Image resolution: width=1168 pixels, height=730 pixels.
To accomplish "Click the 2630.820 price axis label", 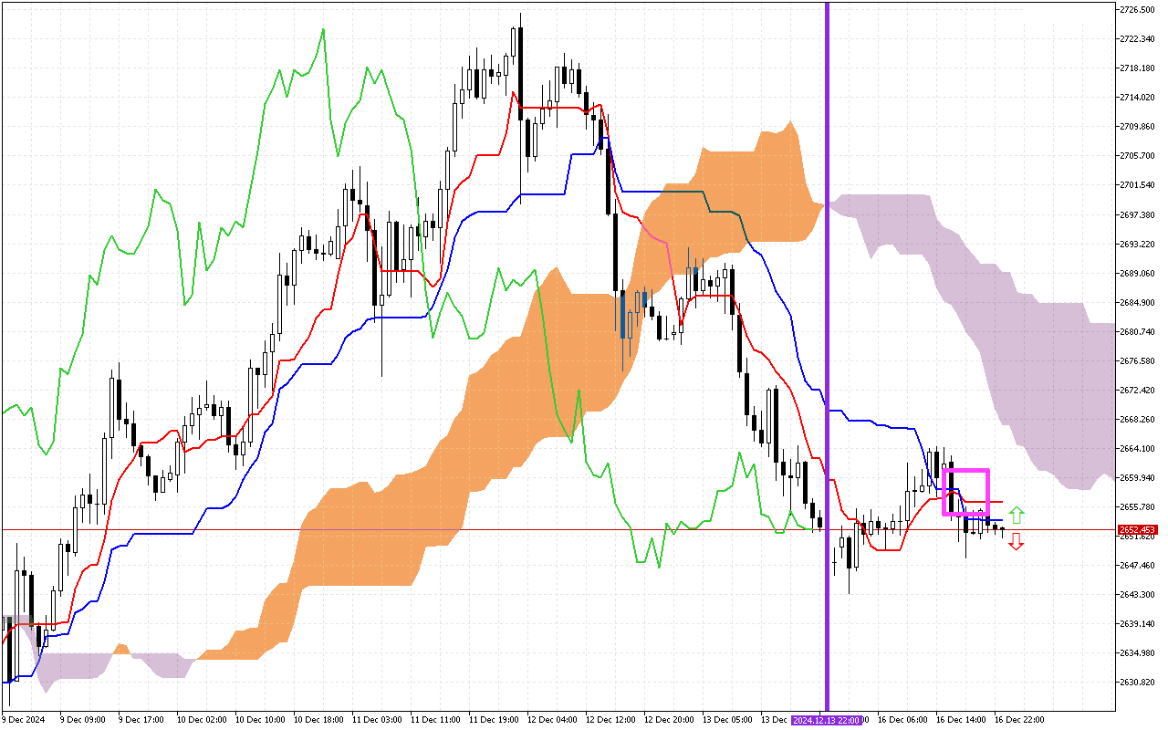I will click(x=1138, y=682).
